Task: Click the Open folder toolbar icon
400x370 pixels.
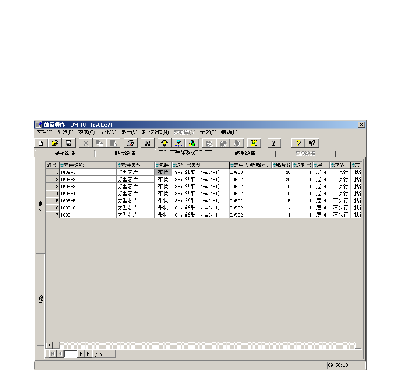Action: tap(55, 143)
